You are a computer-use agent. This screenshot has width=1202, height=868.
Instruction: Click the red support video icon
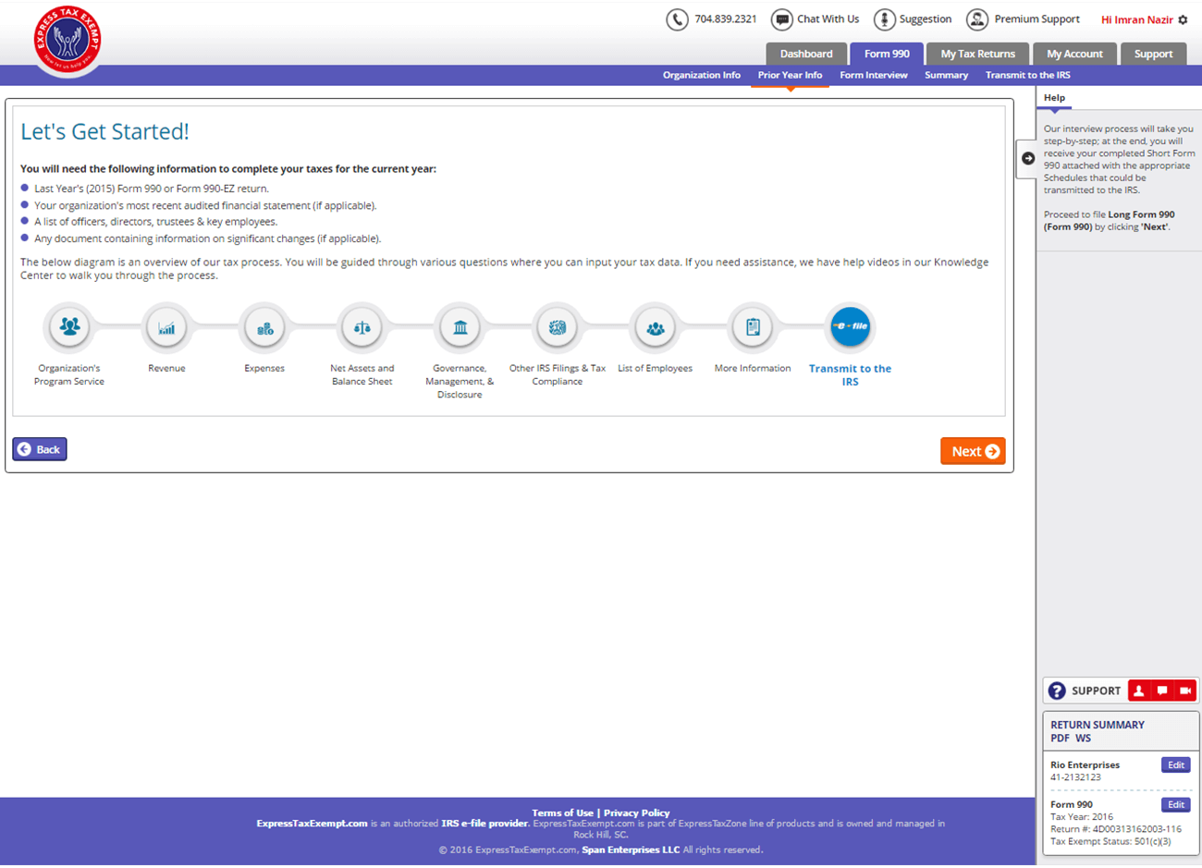(x=1185, y=691)
